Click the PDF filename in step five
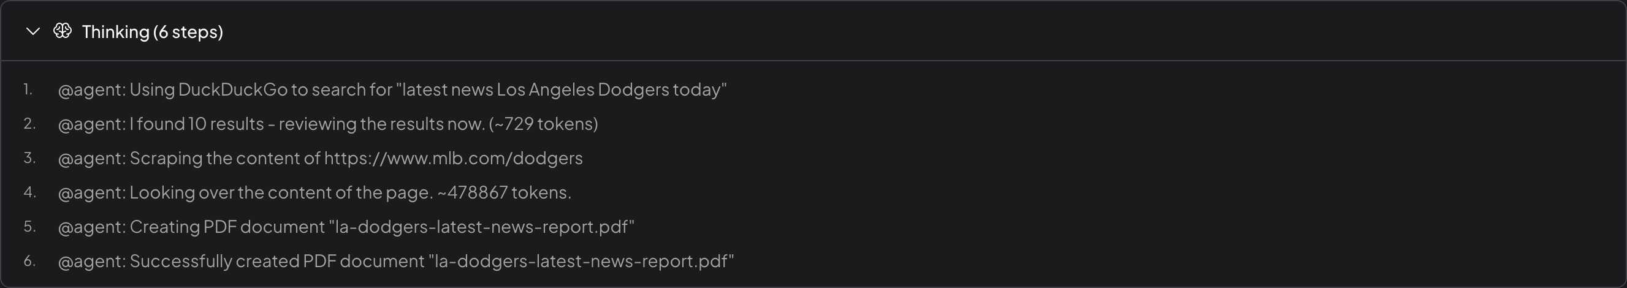This screenshot has width=1627, height=288. coord(481,227)
